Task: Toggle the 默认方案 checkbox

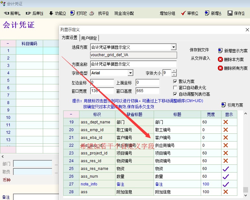Action: 175,81
